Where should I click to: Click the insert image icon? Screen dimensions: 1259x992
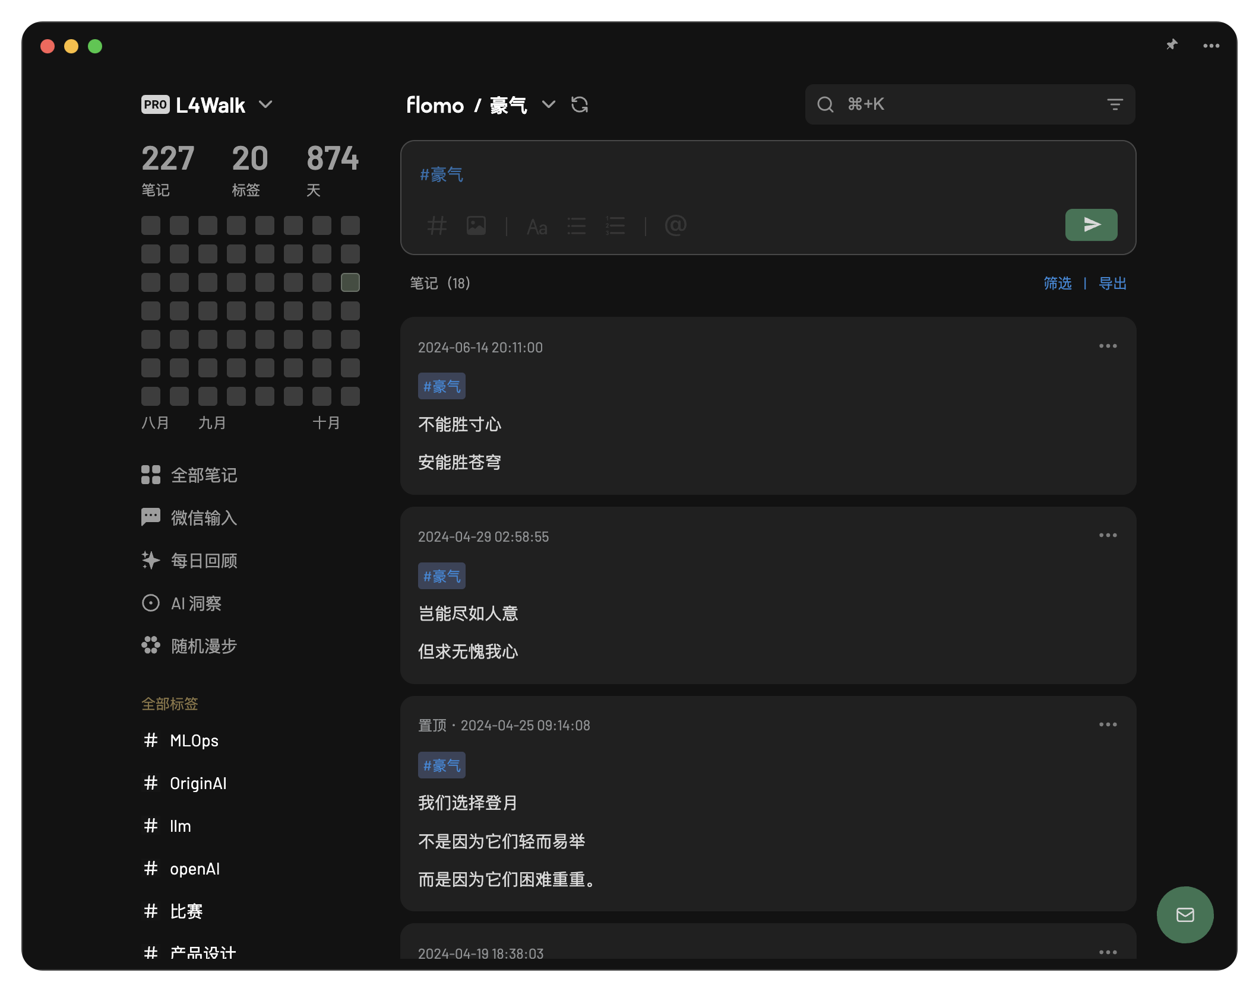pyautogui.click(x=476, y=225)
